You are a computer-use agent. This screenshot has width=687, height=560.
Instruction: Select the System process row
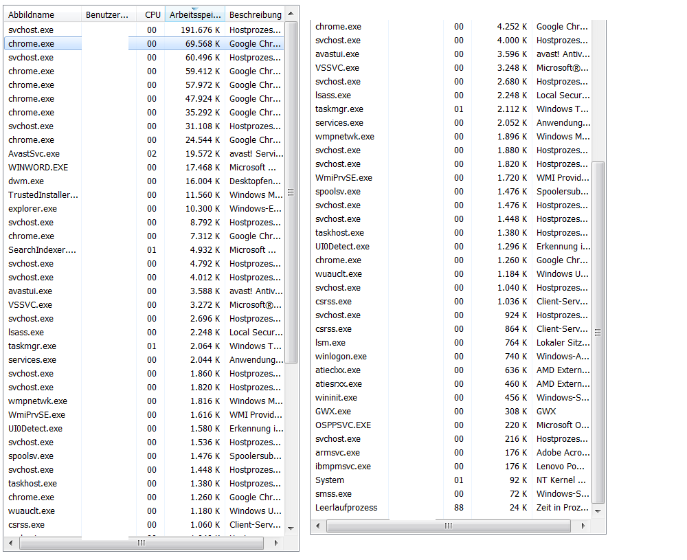(451, 480)
